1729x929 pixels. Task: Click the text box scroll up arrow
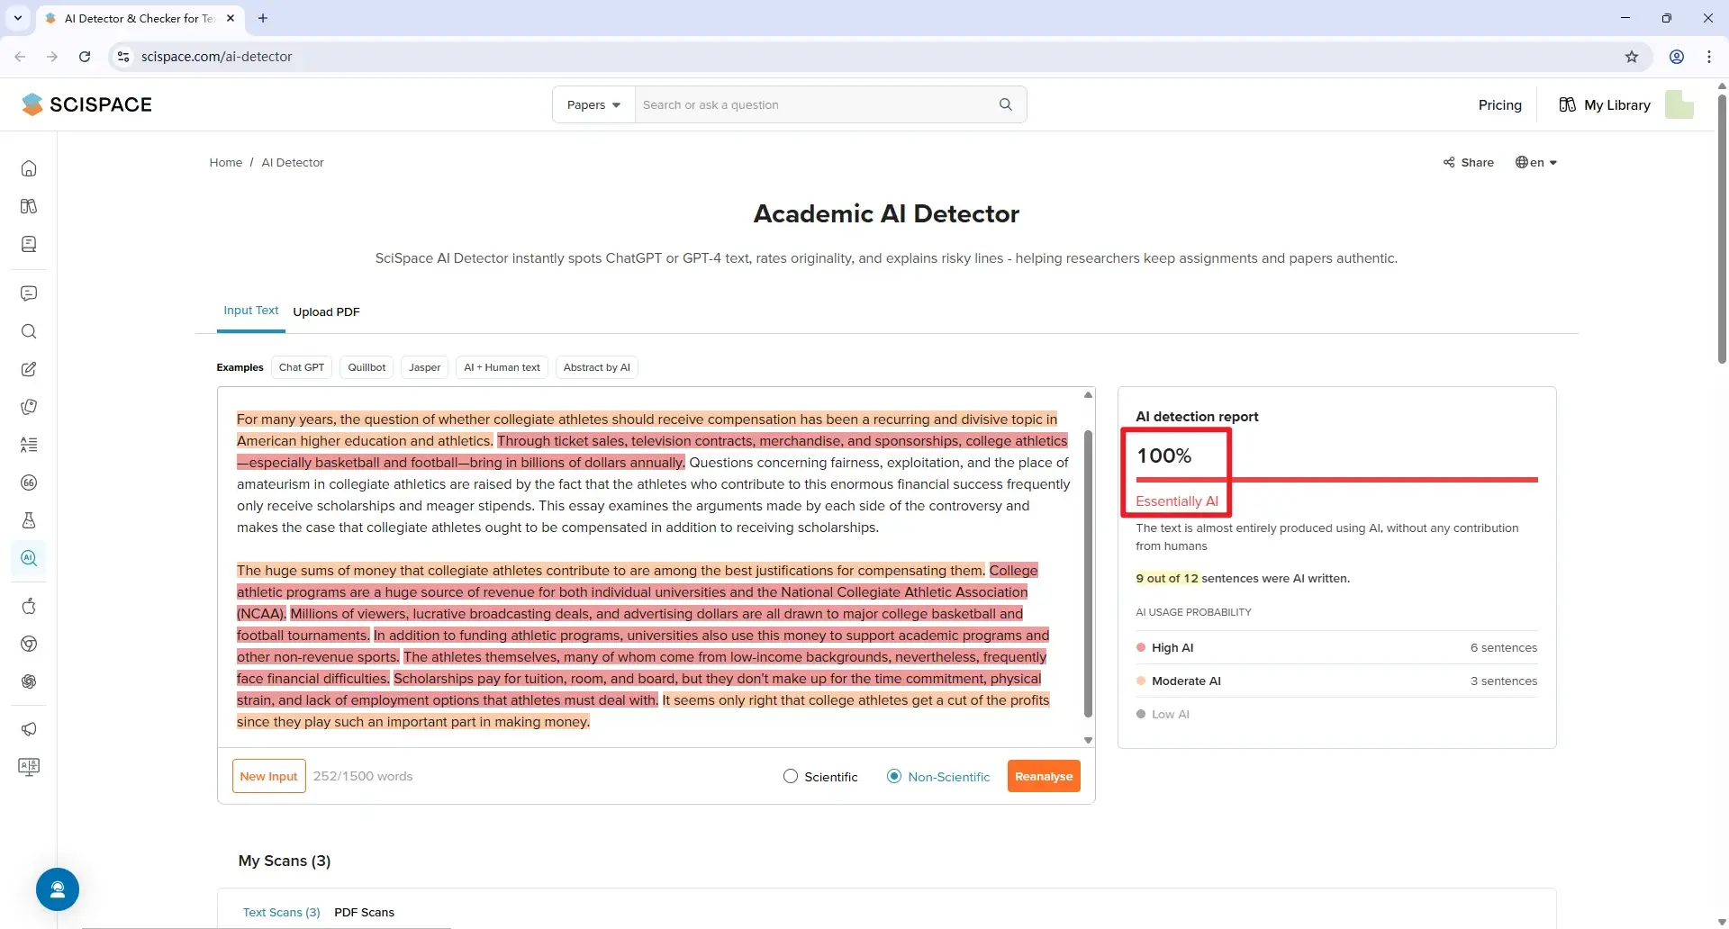(x=1088, y=394)
